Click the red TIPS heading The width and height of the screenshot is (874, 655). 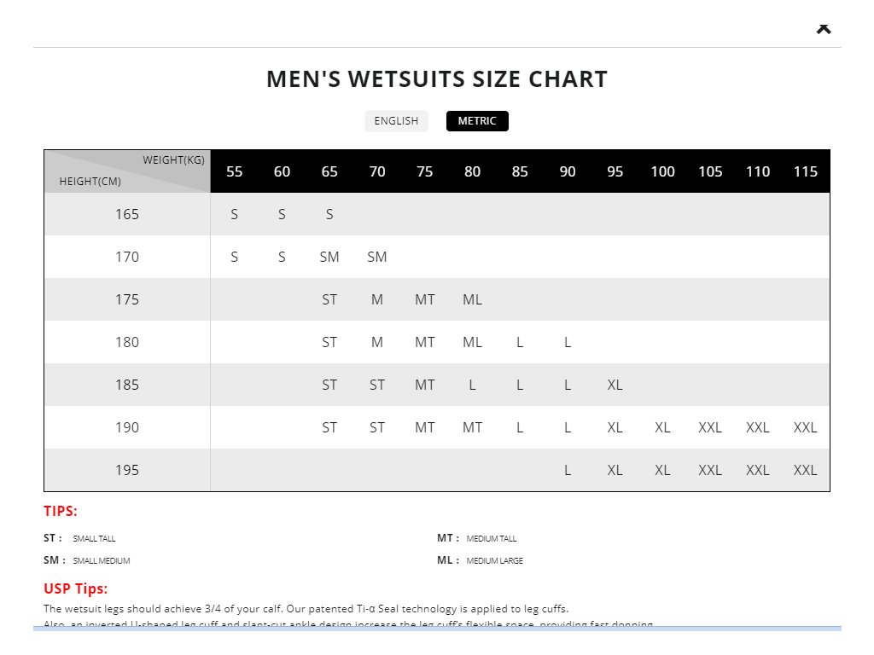61,512
